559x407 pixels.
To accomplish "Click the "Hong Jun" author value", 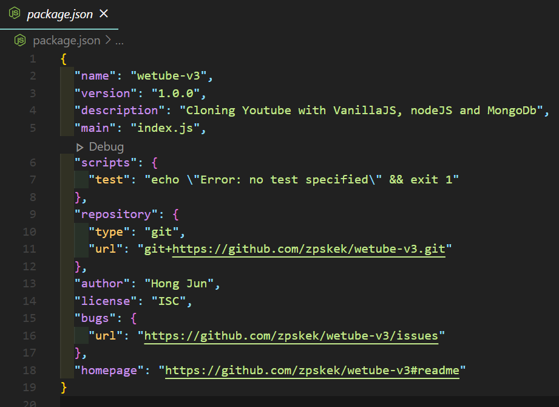I will coord(179,284).
